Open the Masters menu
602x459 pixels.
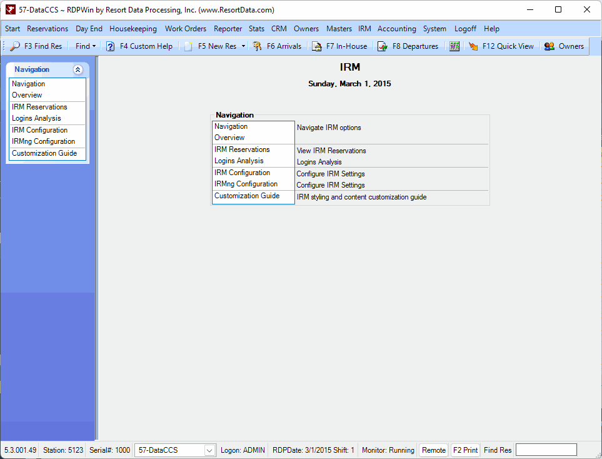click(x=339, y=29)
